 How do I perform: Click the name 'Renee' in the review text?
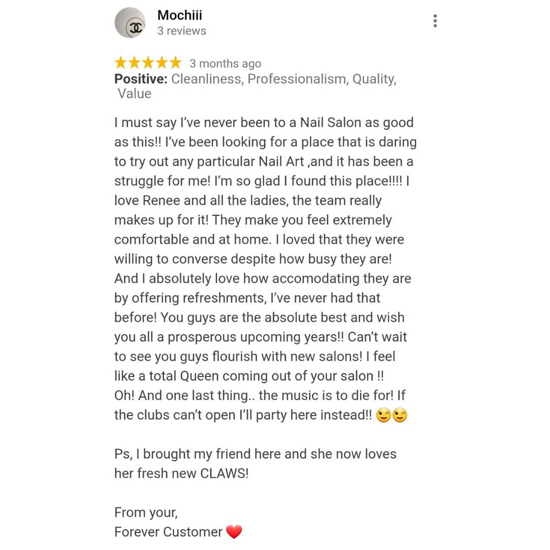tap(161, 201)
